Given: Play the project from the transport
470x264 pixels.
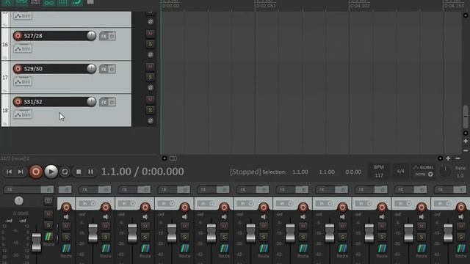Looking at the screenshot, I should click(51, 172).
